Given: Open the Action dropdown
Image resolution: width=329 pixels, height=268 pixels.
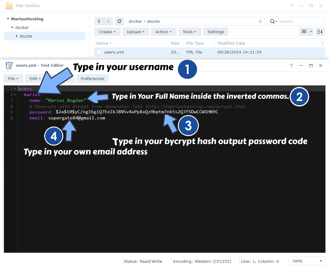Looking at the screenshot, I should pyautogui.click(x=163, y=32).
